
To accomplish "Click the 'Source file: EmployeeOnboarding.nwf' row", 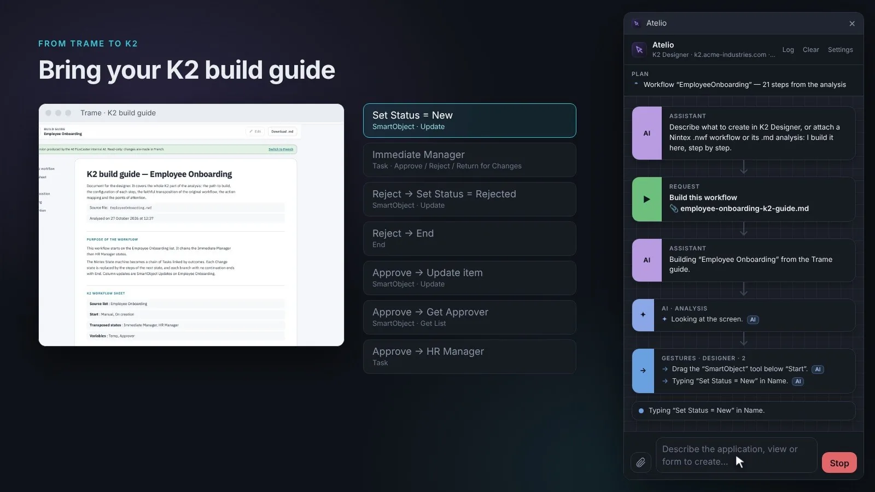I will (186, 208).
